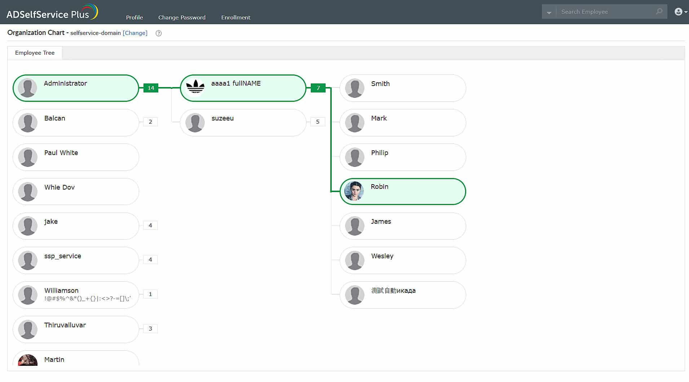This screenshot has height=382, width=689.
Task: Open the user account menu icon
Action: pos(679,12)
